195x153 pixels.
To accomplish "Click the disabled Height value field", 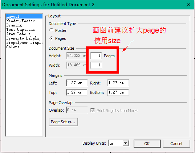I will pos(77,55).
